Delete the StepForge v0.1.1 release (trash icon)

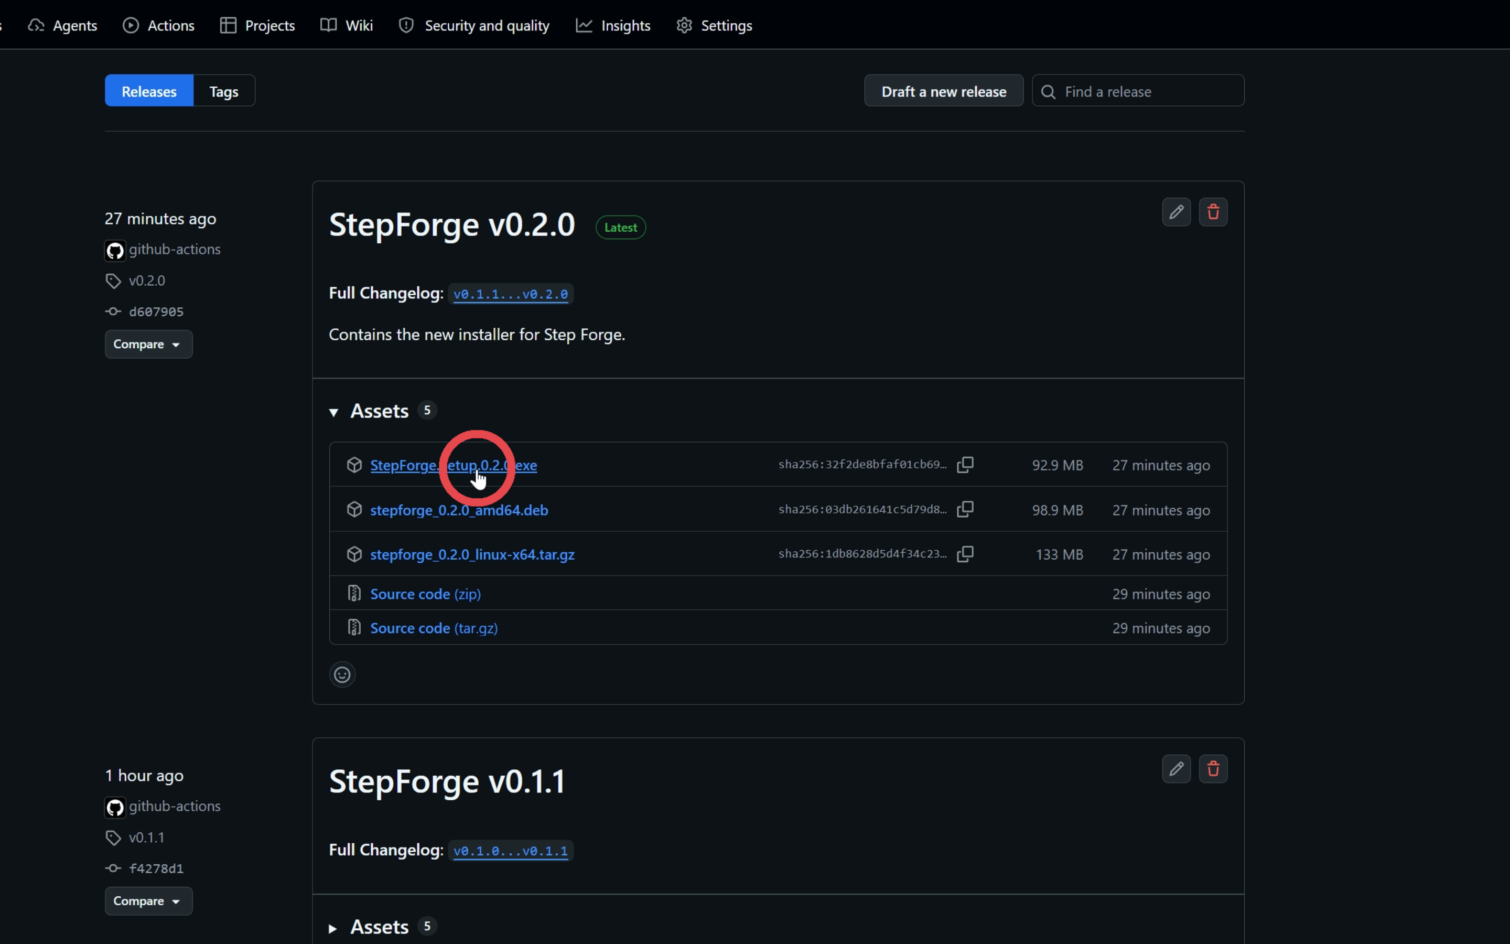point(1213,769)
